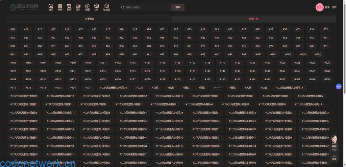Click the 顶部 back-to-top arrow

tap(334, 158)
